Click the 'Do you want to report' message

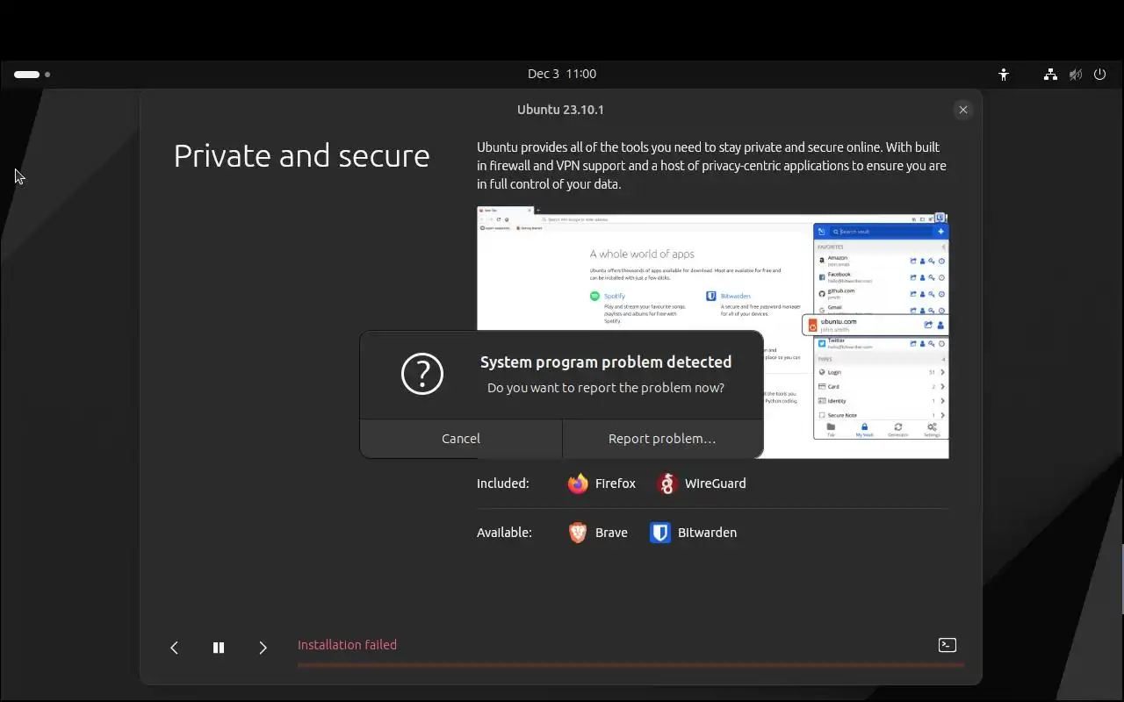tap(606, 388)
